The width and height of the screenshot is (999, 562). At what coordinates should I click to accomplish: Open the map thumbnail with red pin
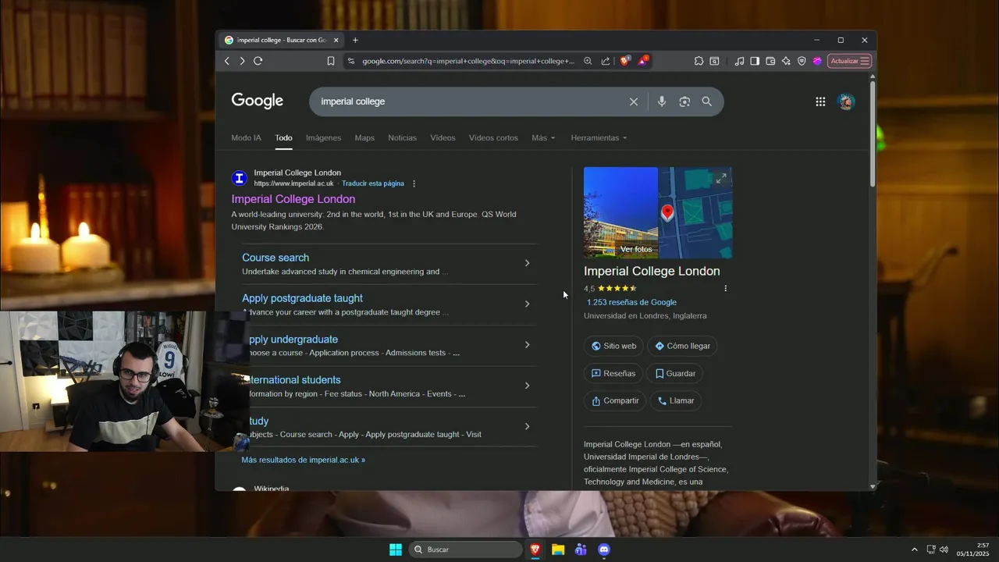(695, 212)
